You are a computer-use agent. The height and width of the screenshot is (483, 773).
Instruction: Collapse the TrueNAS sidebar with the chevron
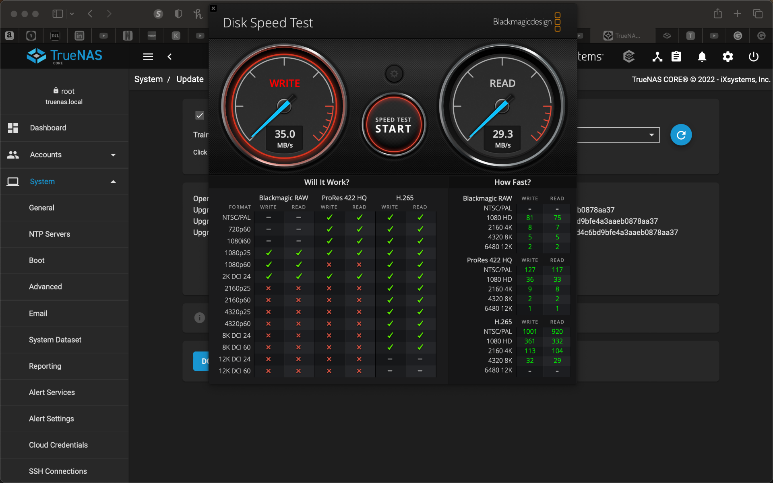169,57
